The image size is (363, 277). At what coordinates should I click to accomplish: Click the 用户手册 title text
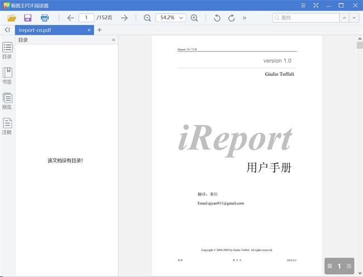(x=269, y=168)
